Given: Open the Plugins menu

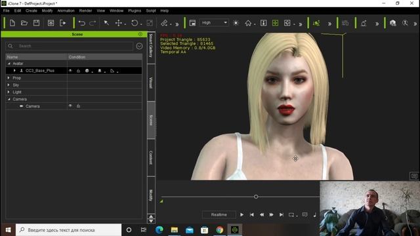Looking at the screenshot, I should pyautogui.click(x=135, y=10).
